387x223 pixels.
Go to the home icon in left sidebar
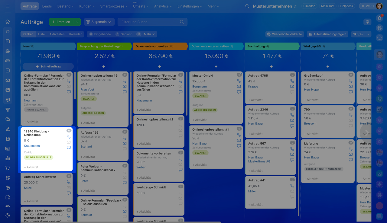[8, 22]
